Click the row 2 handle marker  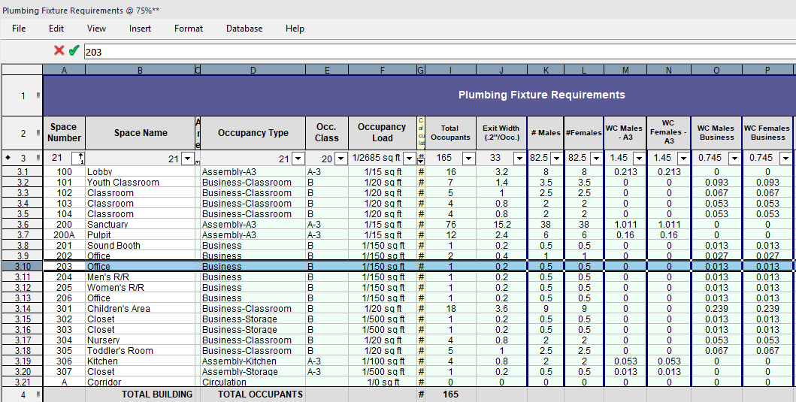(38, 133)
